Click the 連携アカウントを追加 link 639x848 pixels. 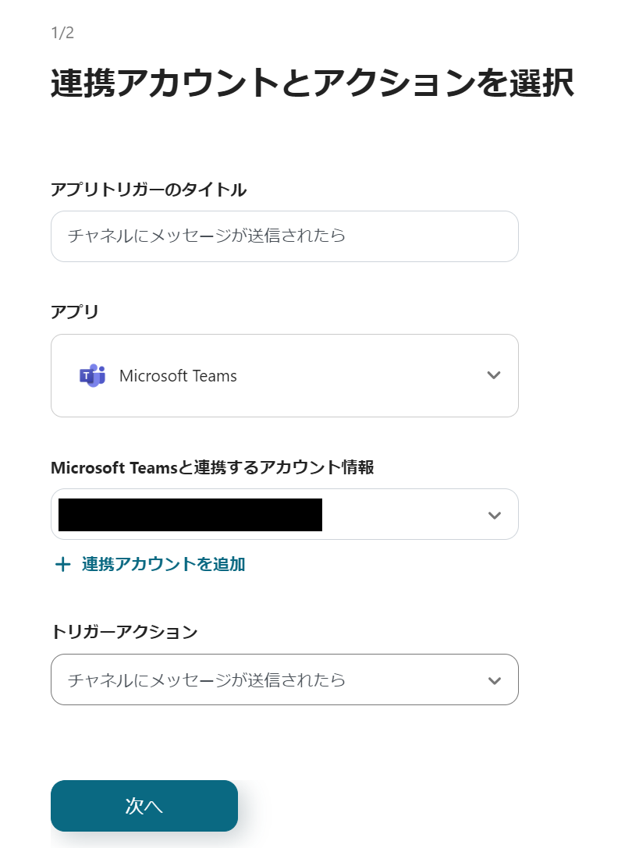pos(162,564)
